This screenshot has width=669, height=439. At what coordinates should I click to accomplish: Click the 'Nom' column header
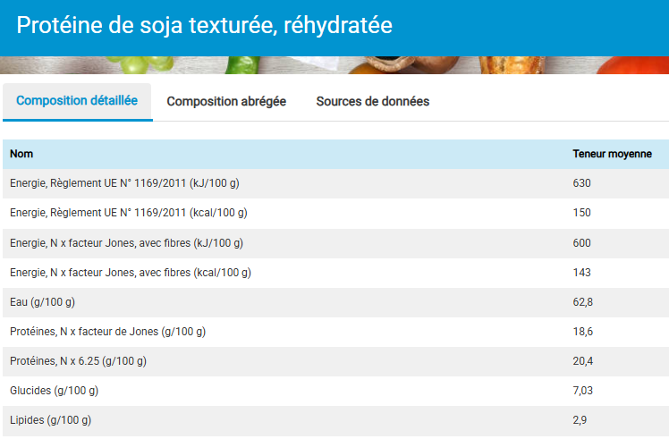[21, 154]
